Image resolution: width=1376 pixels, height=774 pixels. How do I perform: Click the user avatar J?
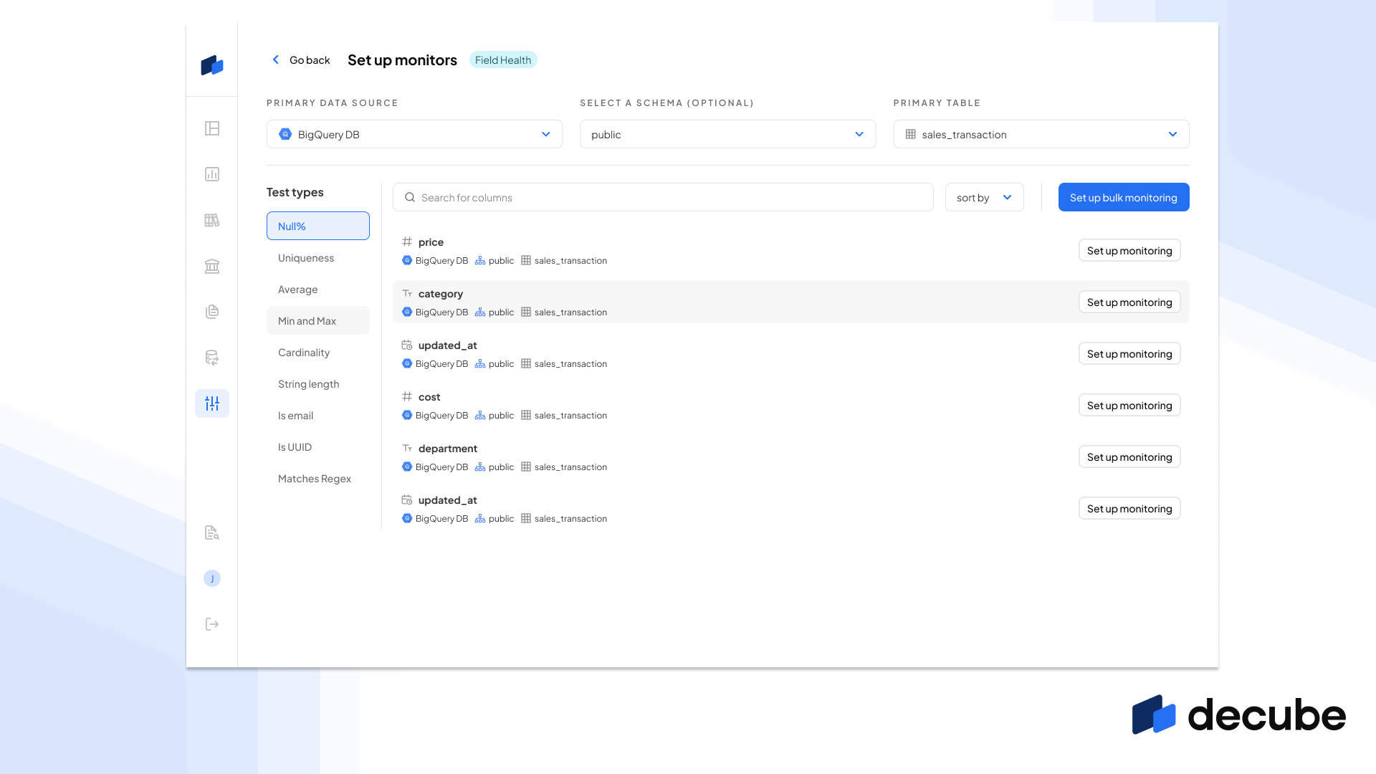(212, 578)
